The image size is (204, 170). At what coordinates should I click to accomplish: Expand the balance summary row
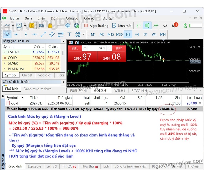click(8, 109)
